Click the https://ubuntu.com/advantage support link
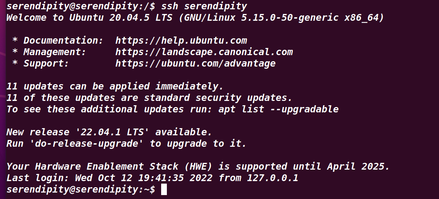The height and width of the screenshot is (199, 439). click(196, 64)
